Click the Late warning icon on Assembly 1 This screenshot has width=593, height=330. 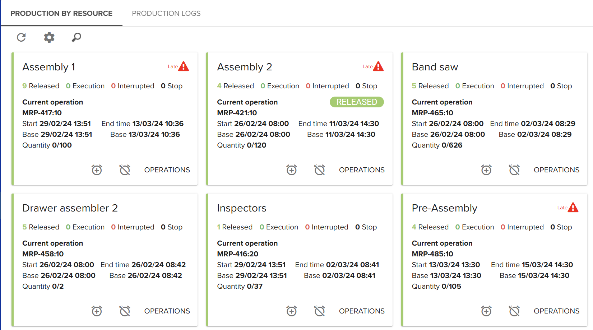(184, 66)
